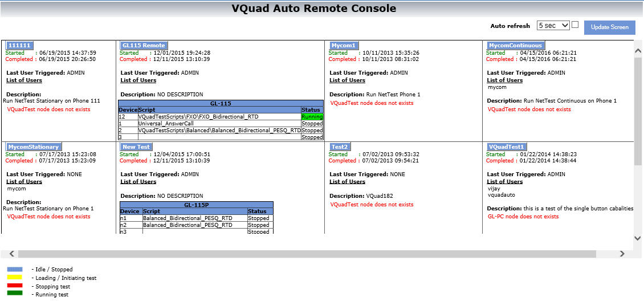Open List of Users under Test2
The image size is (644, 301).
(348, 181)
